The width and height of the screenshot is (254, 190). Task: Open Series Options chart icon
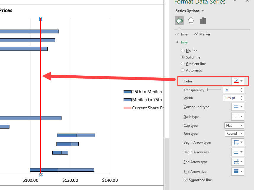(x=203, y=21)
